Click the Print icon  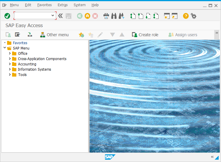(x=106, y=16)
